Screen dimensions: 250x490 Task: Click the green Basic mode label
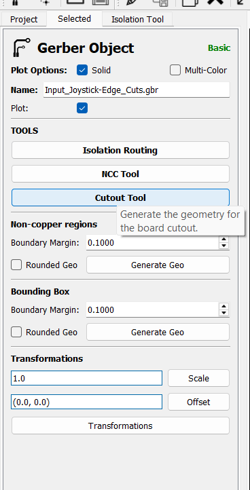(219, 48)
